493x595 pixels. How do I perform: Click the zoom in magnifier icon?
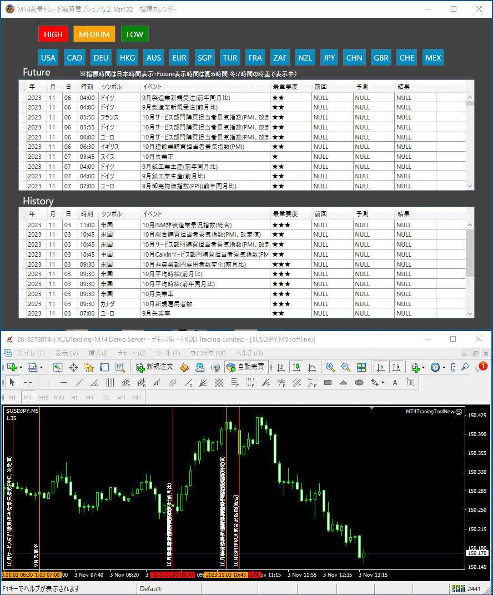pos(330,367)
